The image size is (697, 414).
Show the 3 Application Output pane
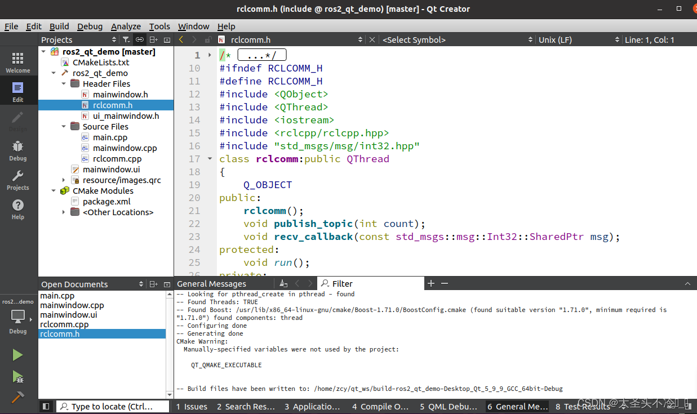click(x=312, y=406)
